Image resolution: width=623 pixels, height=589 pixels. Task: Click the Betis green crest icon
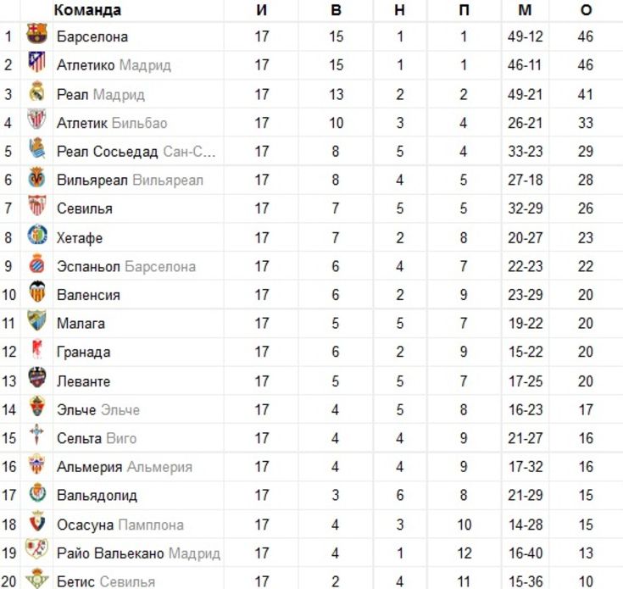pyautogui.click(x=37, y=578)
